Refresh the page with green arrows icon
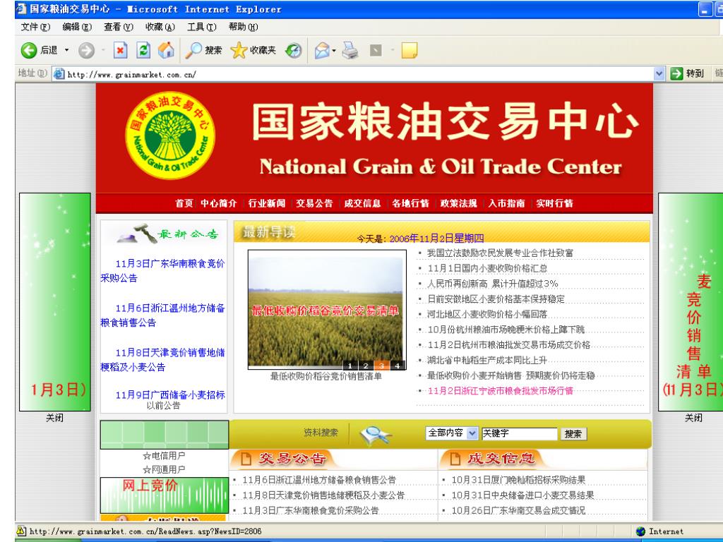The height and width of the screenshot is (542, 723). 143,50
